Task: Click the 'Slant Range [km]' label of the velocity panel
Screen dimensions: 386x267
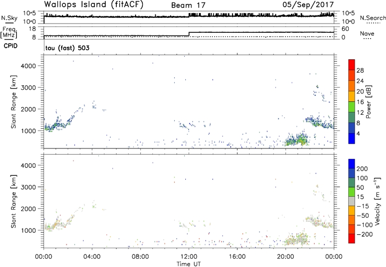Action: click(14, 201)
